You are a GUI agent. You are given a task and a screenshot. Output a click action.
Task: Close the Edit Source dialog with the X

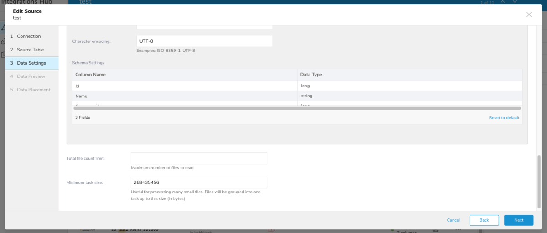point(529,15)
